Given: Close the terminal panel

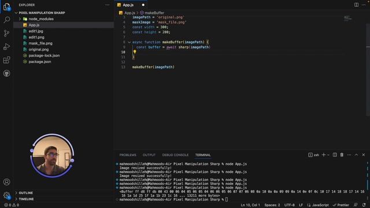Looking at the screenshot, I should tap(364, 155).
